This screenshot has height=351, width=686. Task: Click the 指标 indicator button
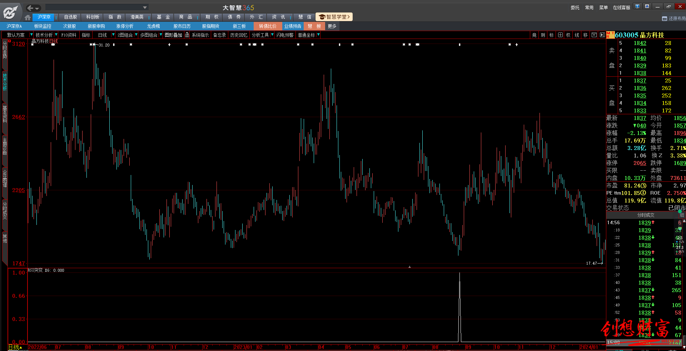coord(86,35)
